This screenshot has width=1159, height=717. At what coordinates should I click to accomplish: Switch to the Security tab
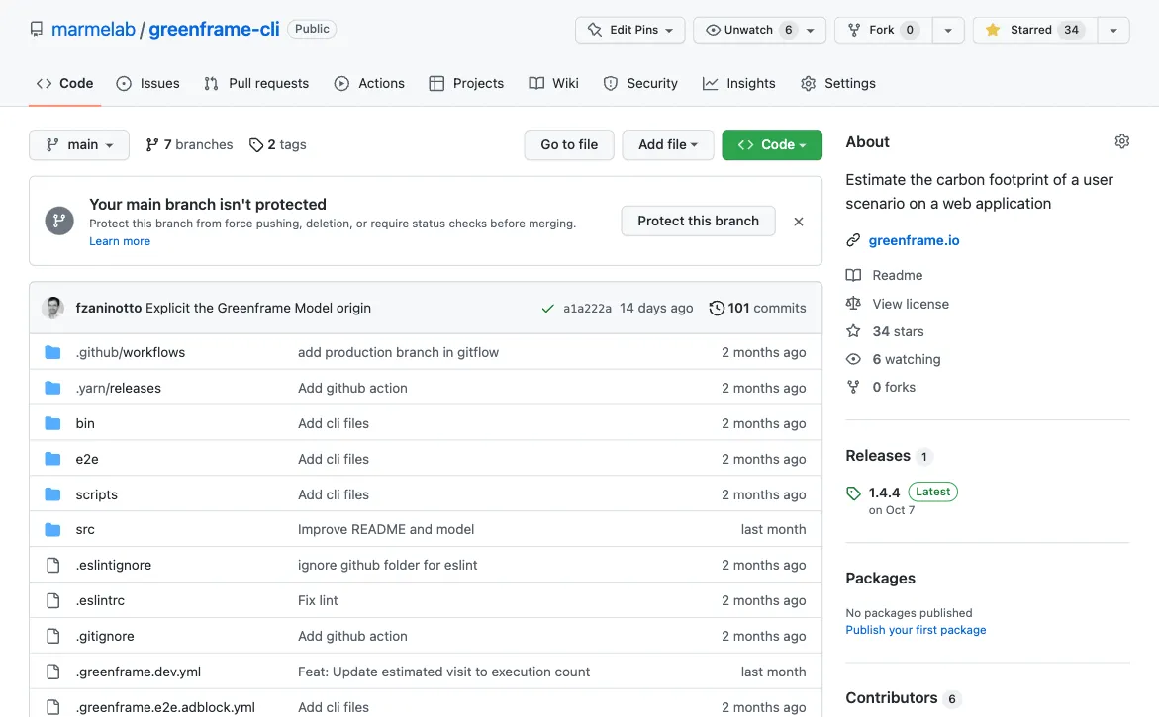640,83
